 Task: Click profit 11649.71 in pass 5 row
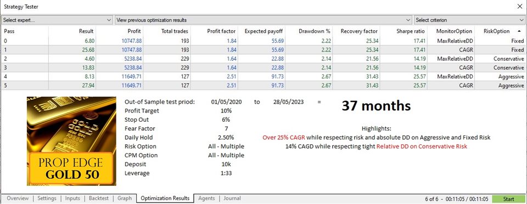coord(132,86)
